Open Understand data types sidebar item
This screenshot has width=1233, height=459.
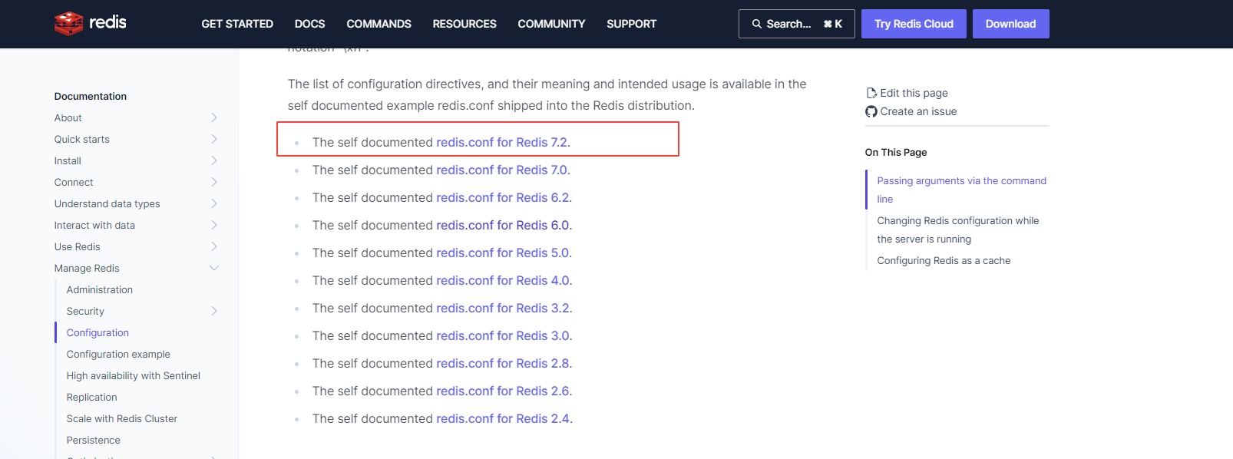(107, 203)
